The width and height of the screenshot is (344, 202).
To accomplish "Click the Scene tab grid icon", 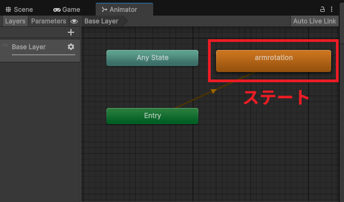I will point(9,10).
